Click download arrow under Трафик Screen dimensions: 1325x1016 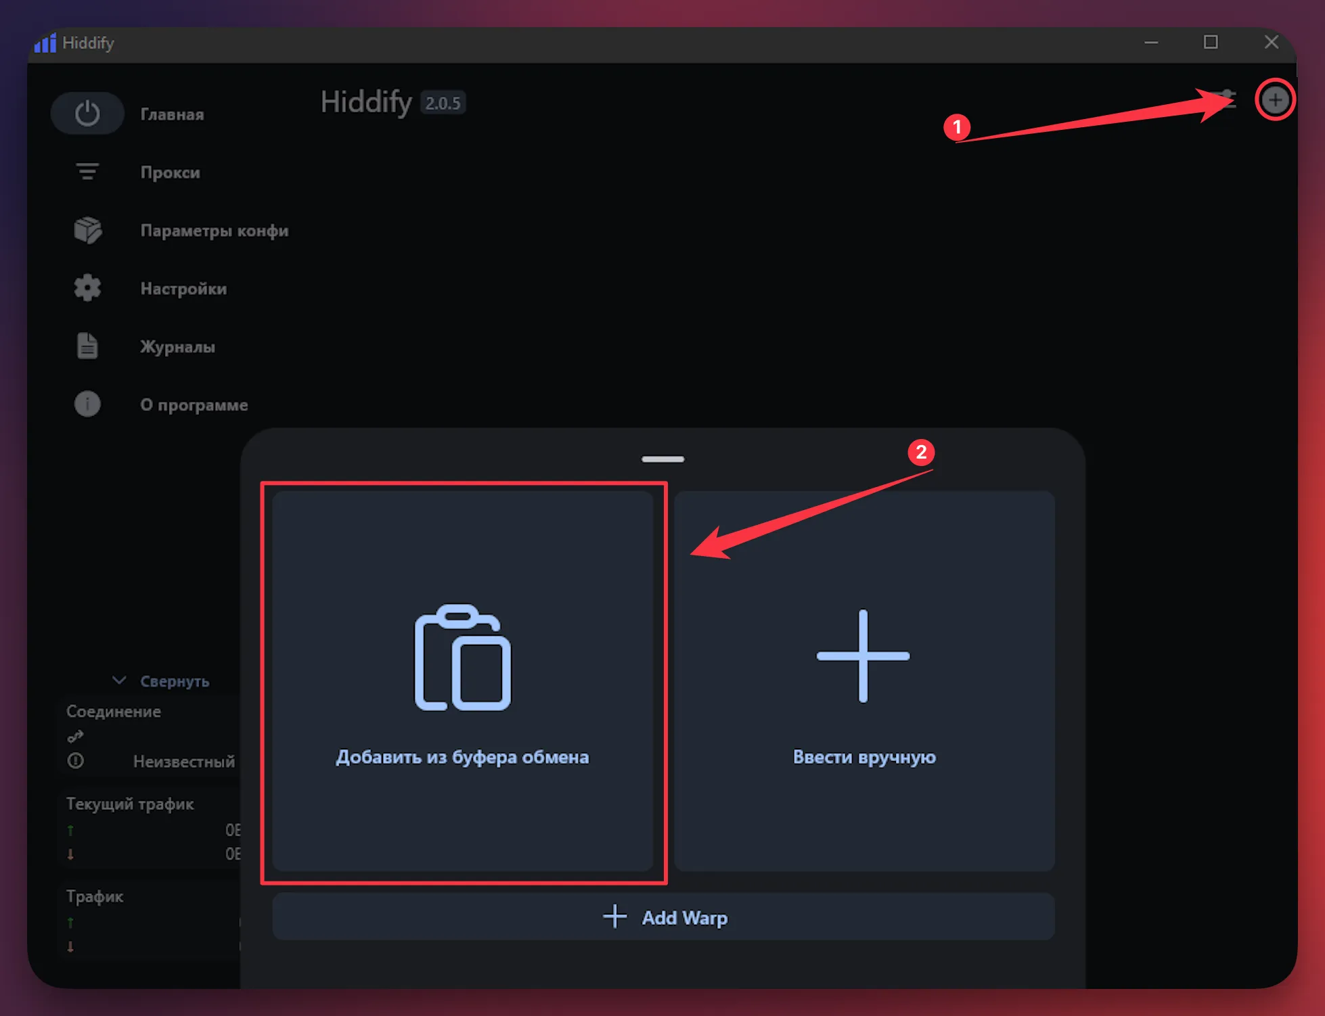coord(70,947)
